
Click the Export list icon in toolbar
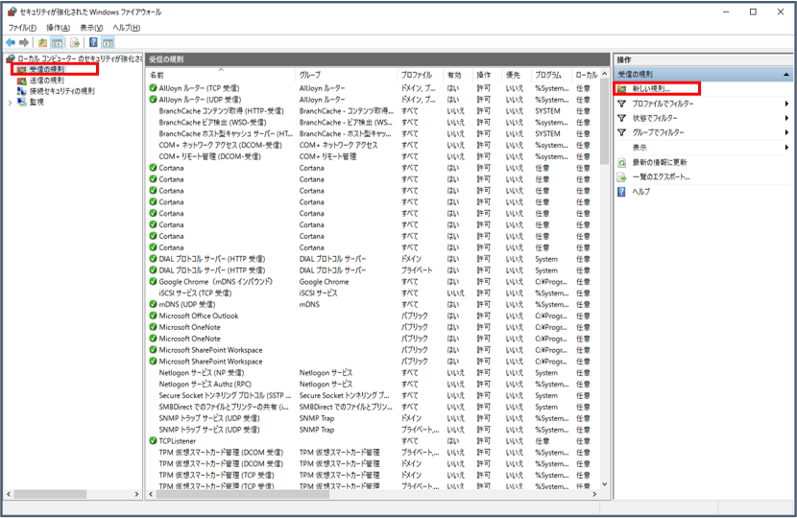[x=74, y=42]
